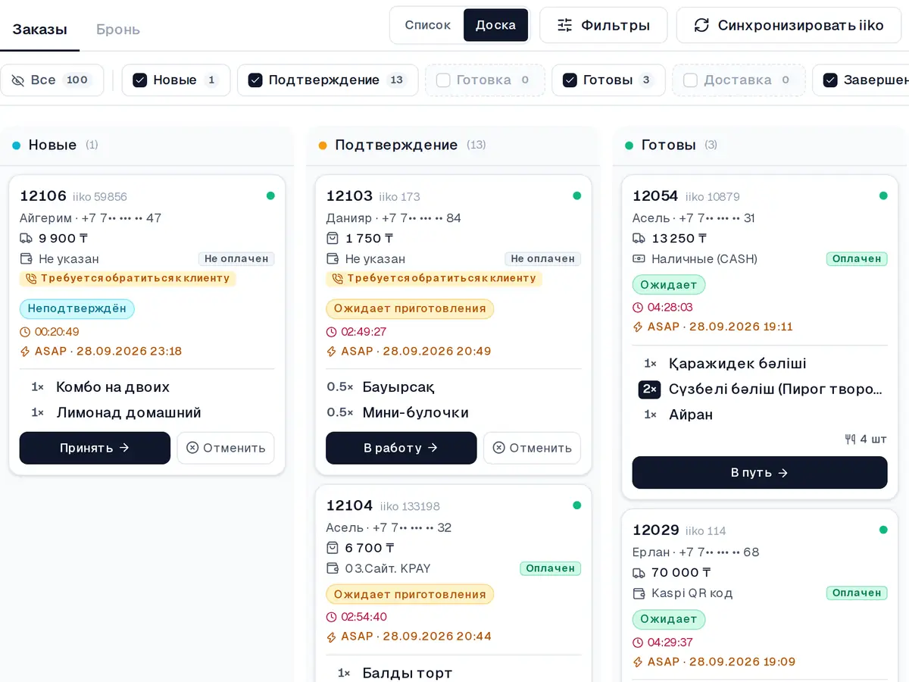Switch to the Бронь tab
The width and height of the screenshot is (909, 682).
pyautogui.click(x=117, y=30)
